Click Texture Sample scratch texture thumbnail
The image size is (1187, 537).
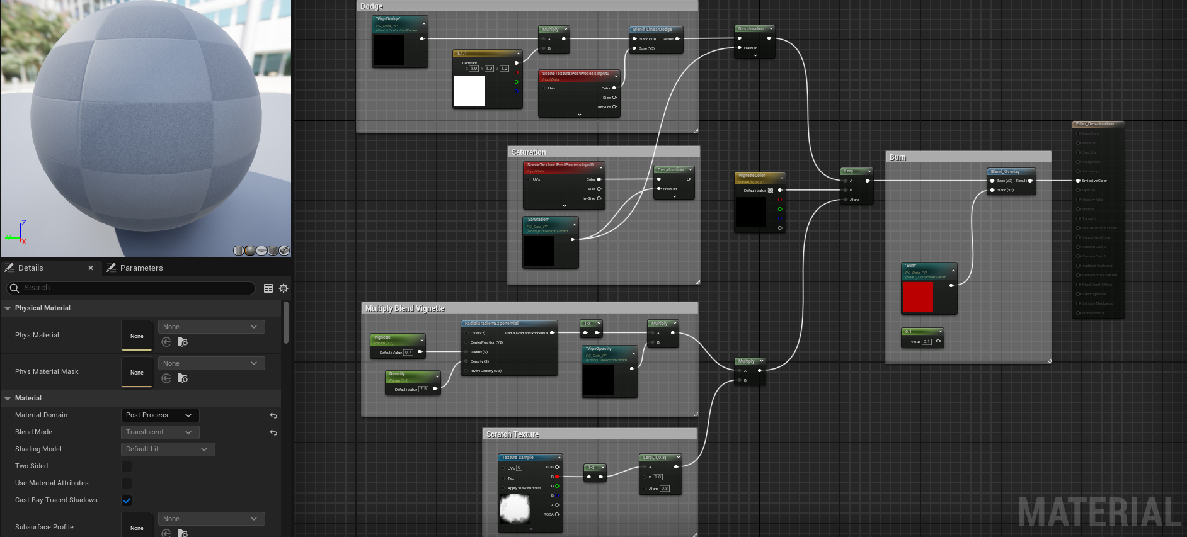[515, 509]
